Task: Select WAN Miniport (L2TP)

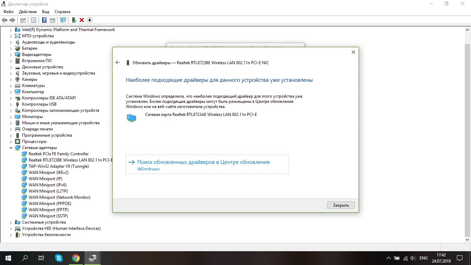Action: click(x=48, y=191)
